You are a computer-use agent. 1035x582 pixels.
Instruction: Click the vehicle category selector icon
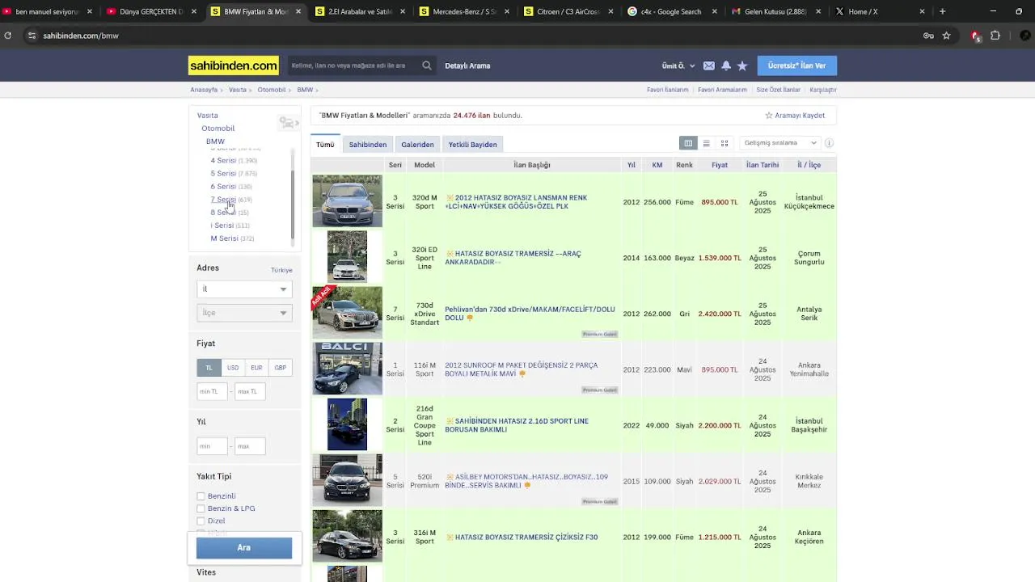tap(288, 123)
